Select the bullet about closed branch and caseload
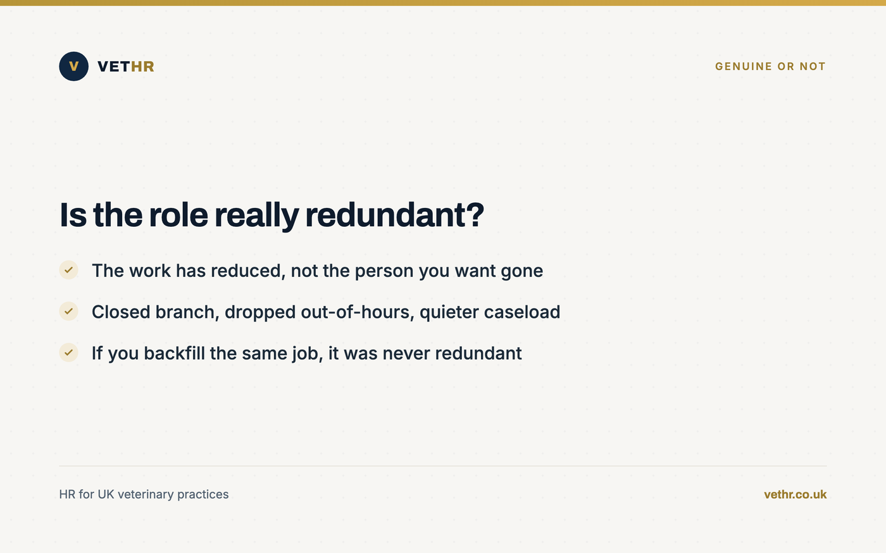Screen dimensions: 886x553 pyautogui.click(x=326, y=312)
